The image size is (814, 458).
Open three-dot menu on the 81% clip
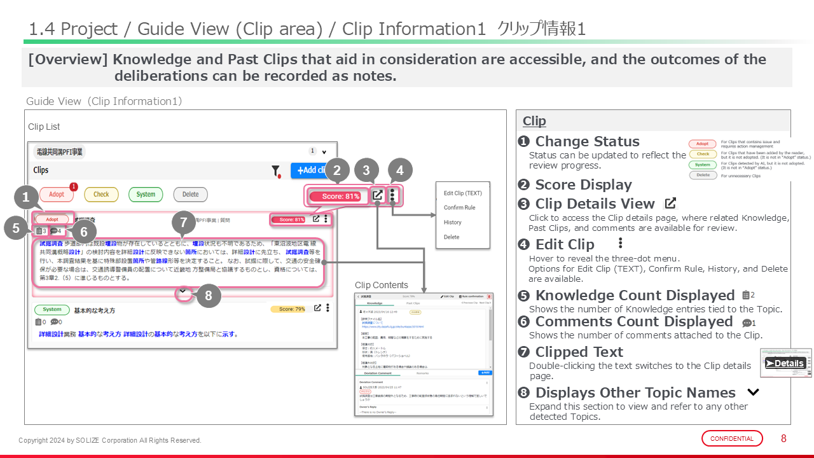tap(326, 219)
